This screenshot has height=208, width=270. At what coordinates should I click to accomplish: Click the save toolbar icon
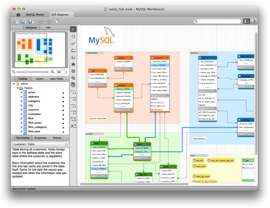[31, 21]
